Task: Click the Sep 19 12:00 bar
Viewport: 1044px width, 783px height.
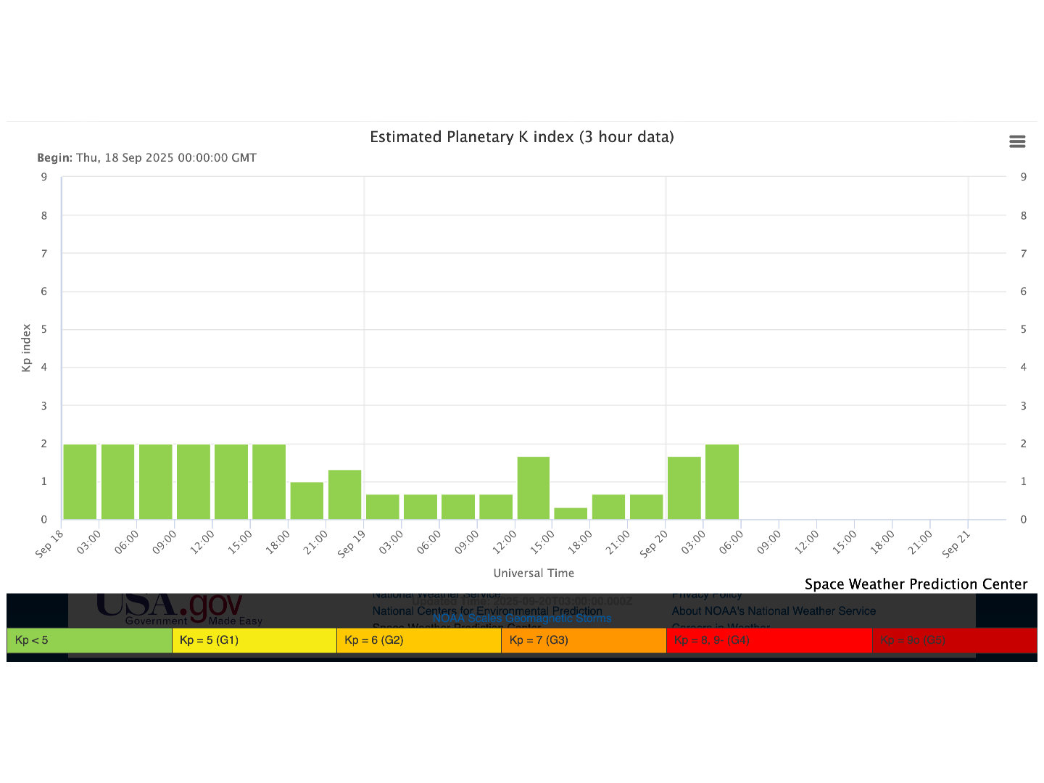Action: (534, 488)
